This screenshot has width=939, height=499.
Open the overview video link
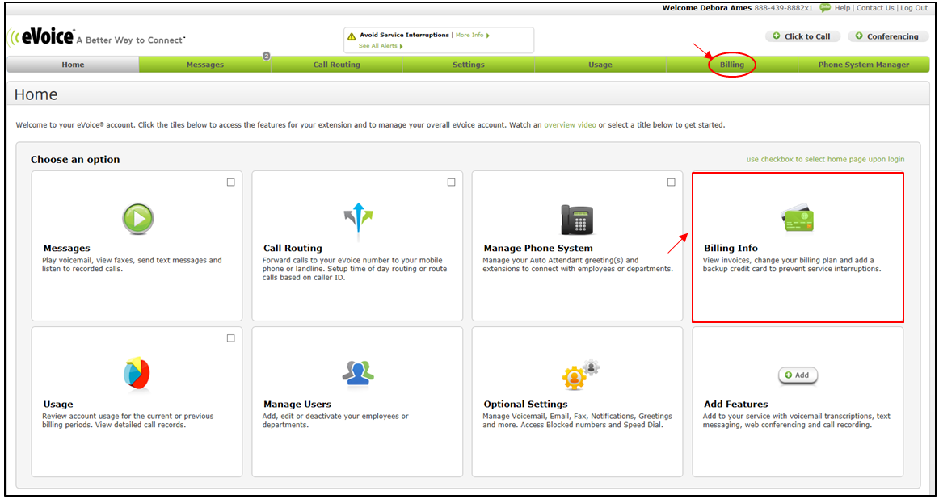tap(571, 125)
